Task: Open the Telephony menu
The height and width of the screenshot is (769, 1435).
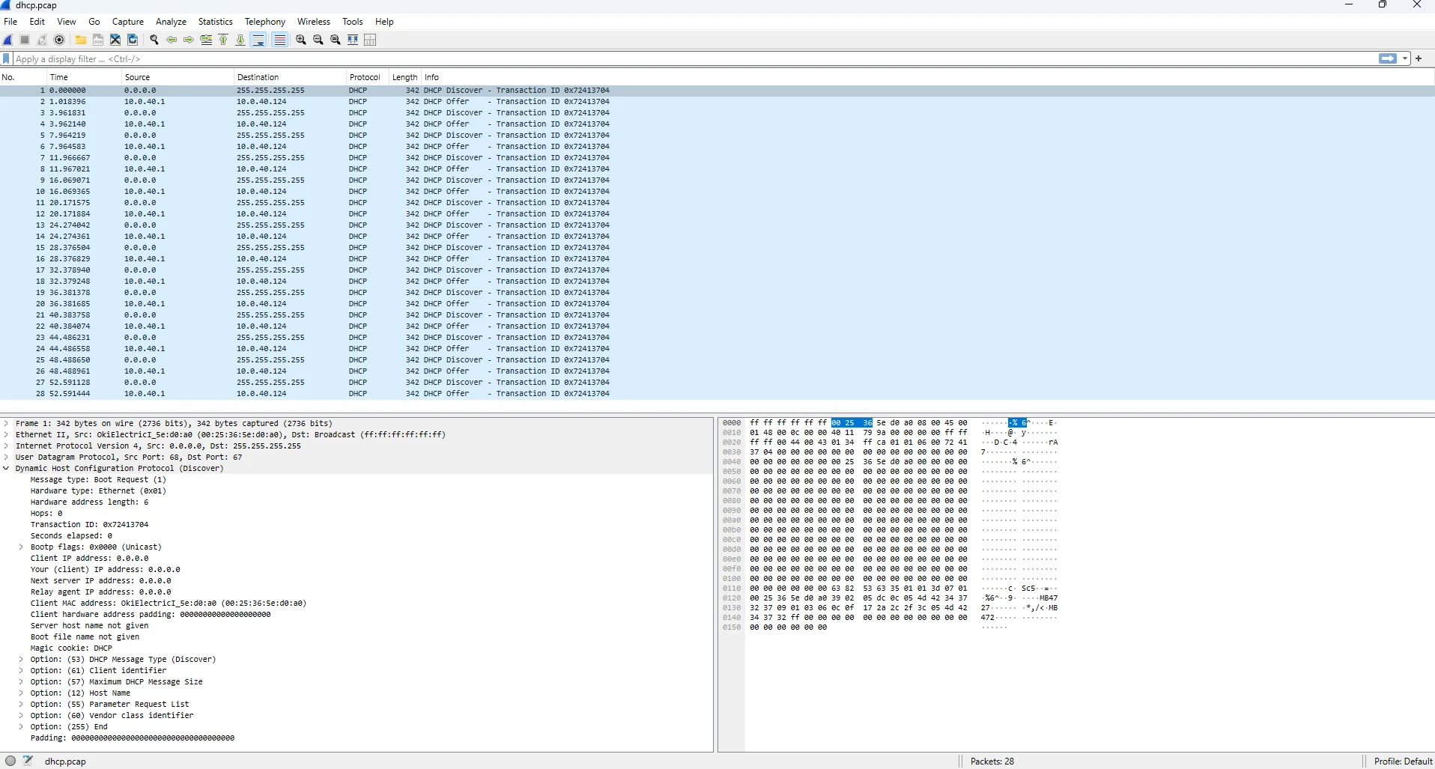Action: [265, 22]
